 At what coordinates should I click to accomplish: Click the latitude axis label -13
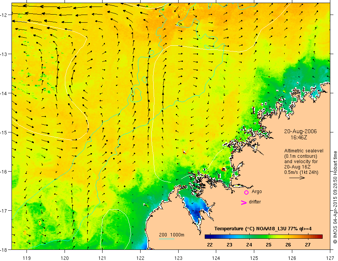click(x=4, y=54)
